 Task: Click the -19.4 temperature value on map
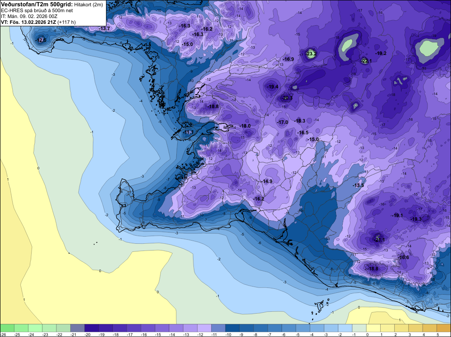[273, 87]
